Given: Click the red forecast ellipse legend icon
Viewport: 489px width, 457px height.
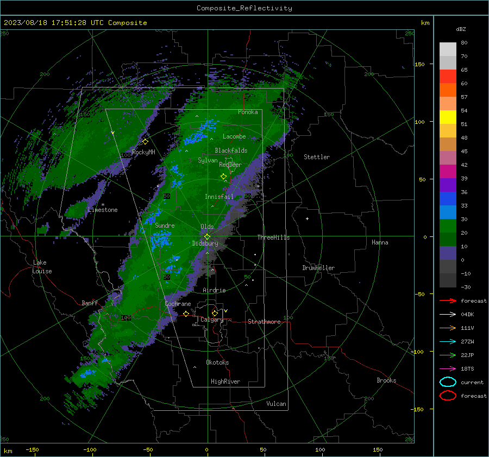Looking at the screenshot, I should [x=448, y=396].
